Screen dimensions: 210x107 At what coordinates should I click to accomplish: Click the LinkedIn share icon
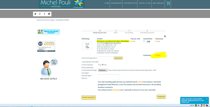49,14
